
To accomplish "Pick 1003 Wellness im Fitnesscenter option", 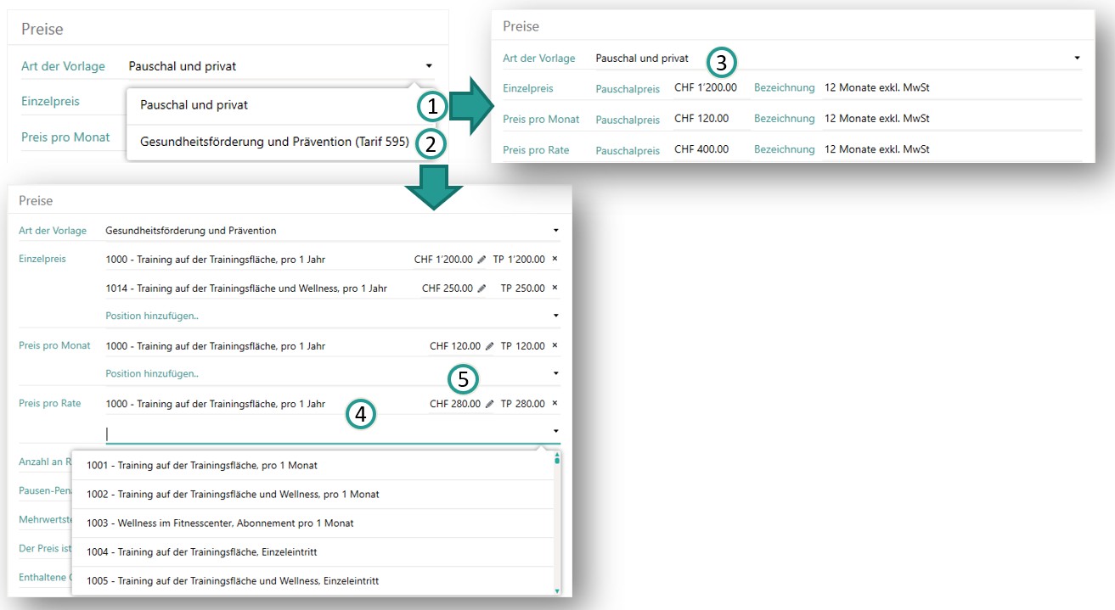I will 313,523.
